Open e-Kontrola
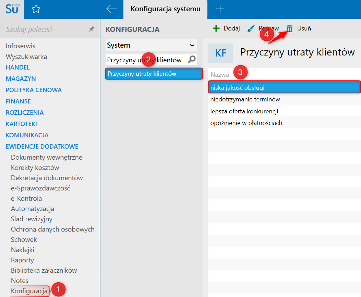 [x=26, y=198]
